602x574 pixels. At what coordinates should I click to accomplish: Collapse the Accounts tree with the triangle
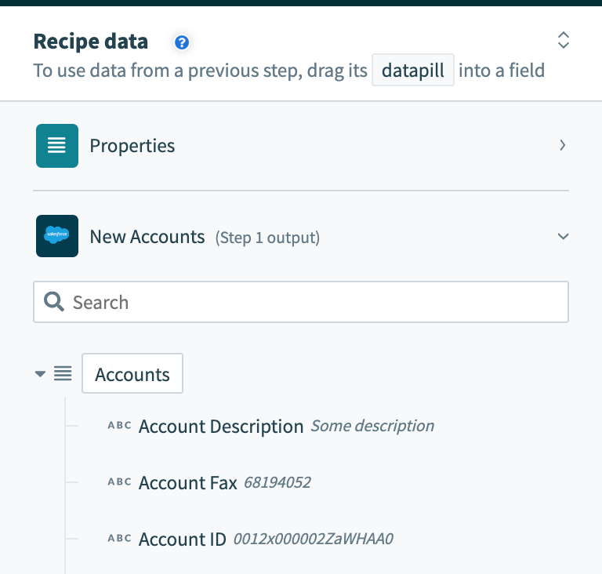[40, 373]
